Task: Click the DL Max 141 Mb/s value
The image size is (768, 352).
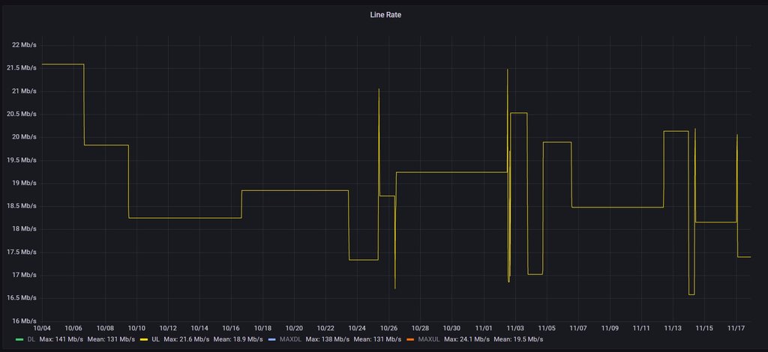Action: pyautogui.click(x=62, y=340)
